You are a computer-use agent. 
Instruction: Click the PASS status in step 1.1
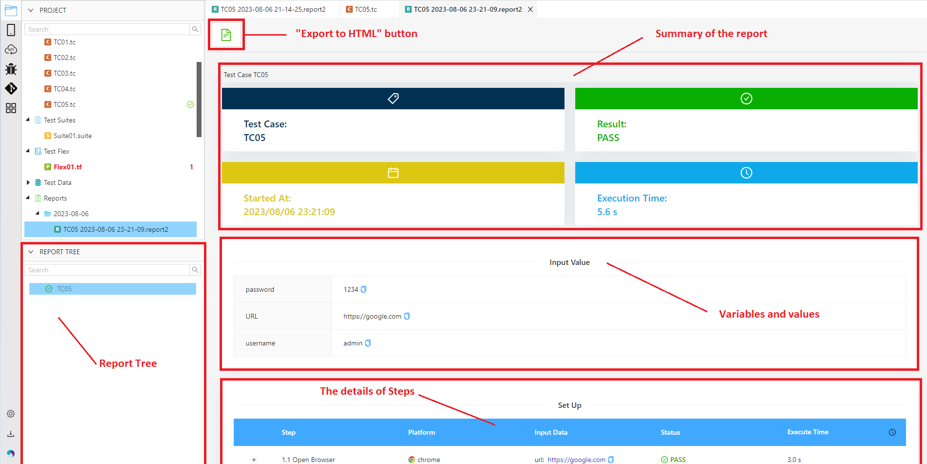[673, 460]
